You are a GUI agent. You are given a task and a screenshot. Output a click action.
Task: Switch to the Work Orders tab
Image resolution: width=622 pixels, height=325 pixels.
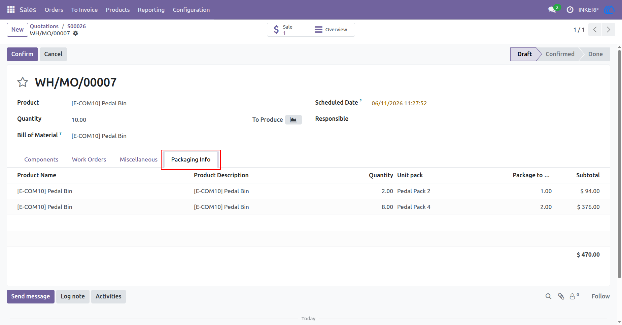[89, 159]
